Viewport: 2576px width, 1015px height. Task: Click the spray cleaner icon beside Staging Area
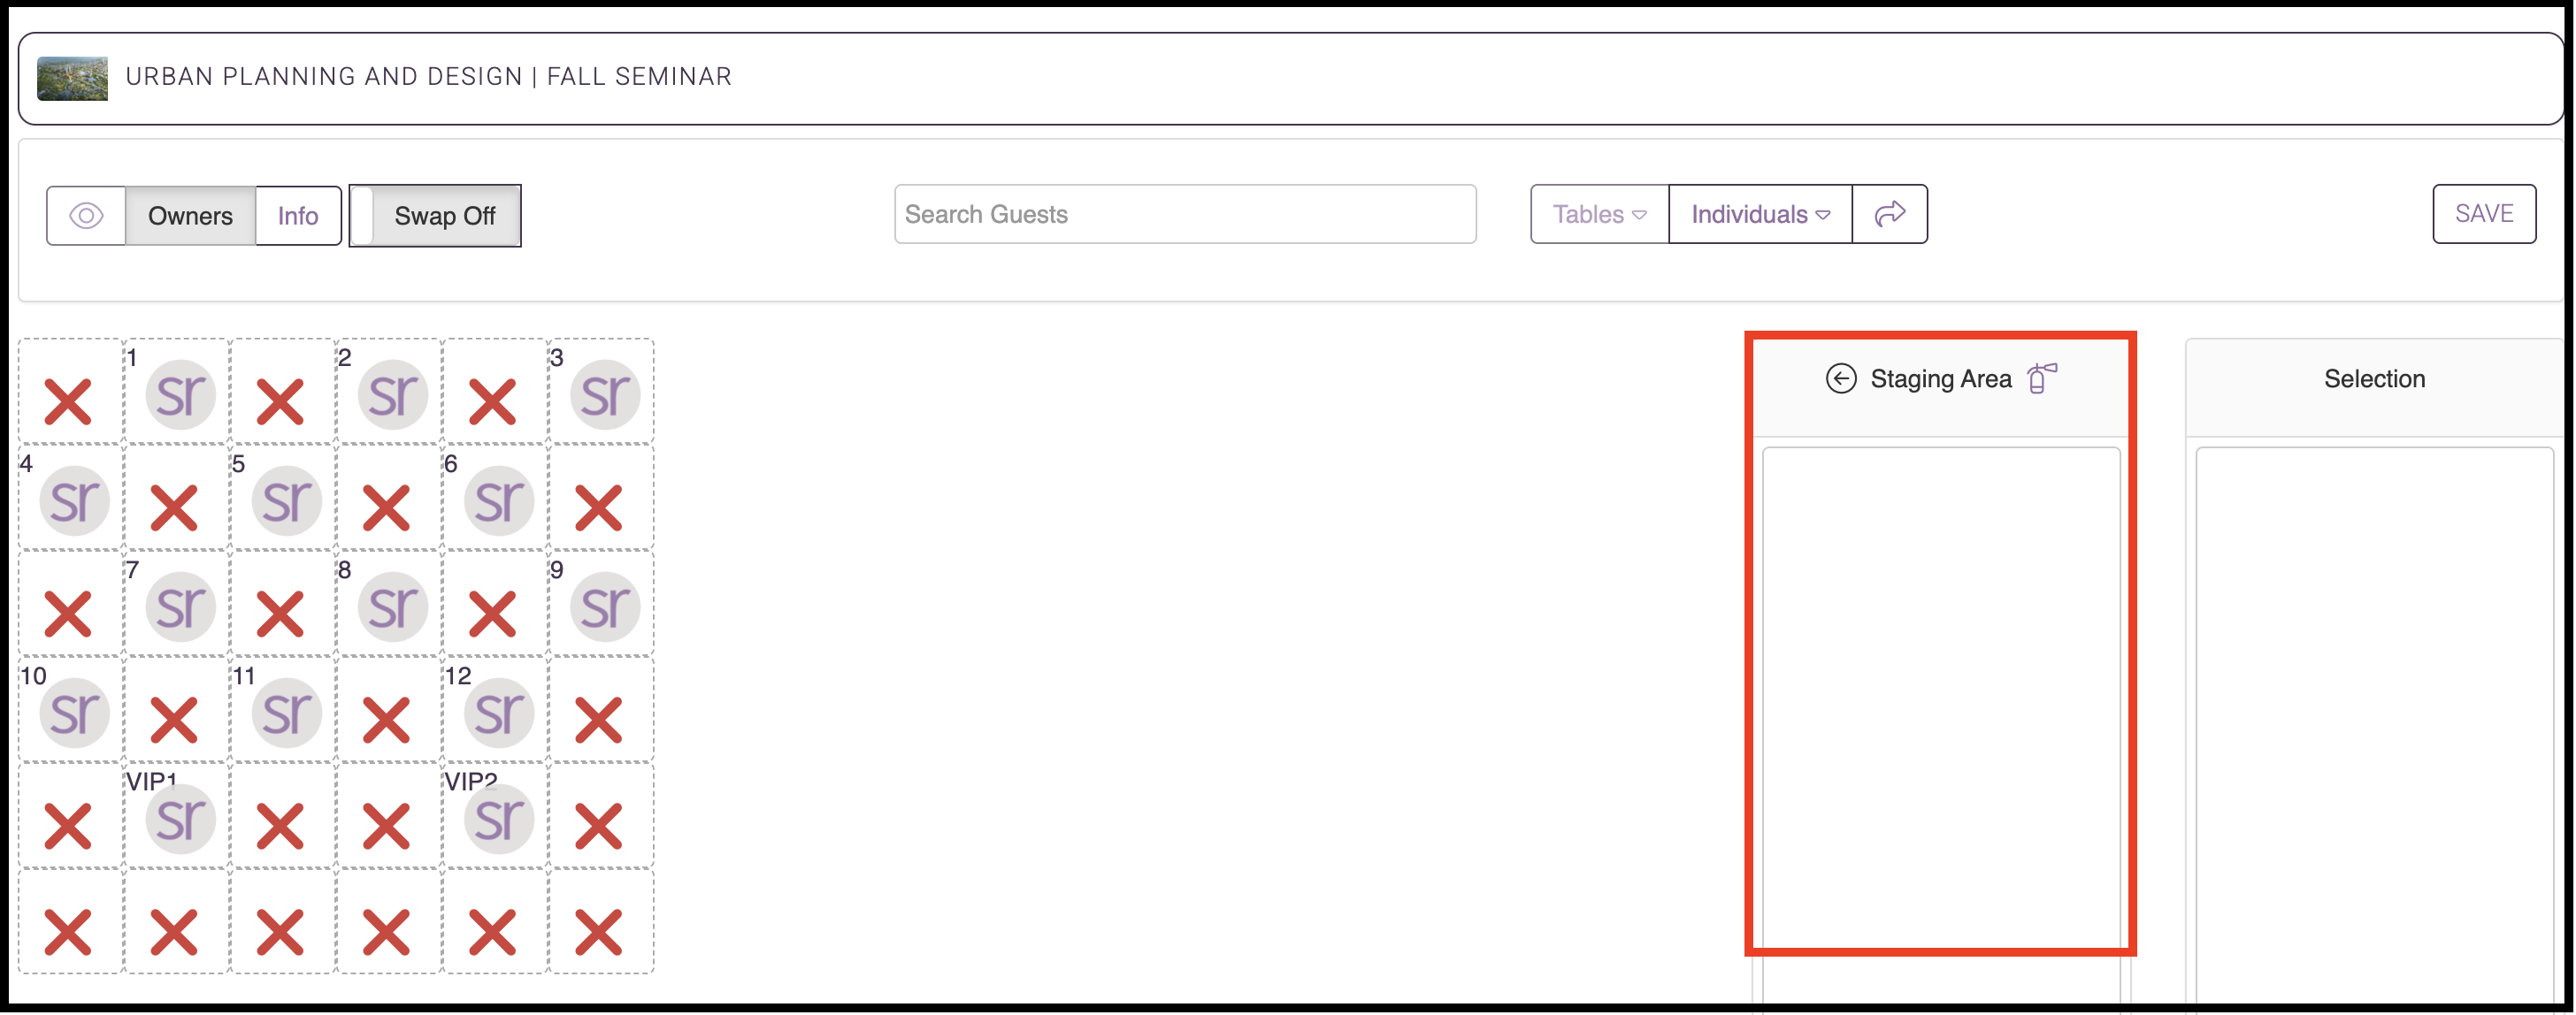coord(2041,378)
